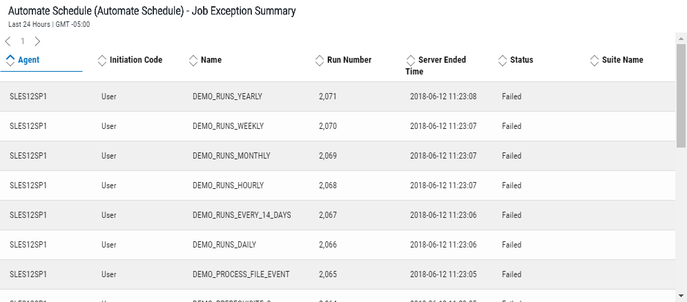Click run number 2,069 cell
The height and width of the screenshot is (302, 687).
[x=328, y=156]
